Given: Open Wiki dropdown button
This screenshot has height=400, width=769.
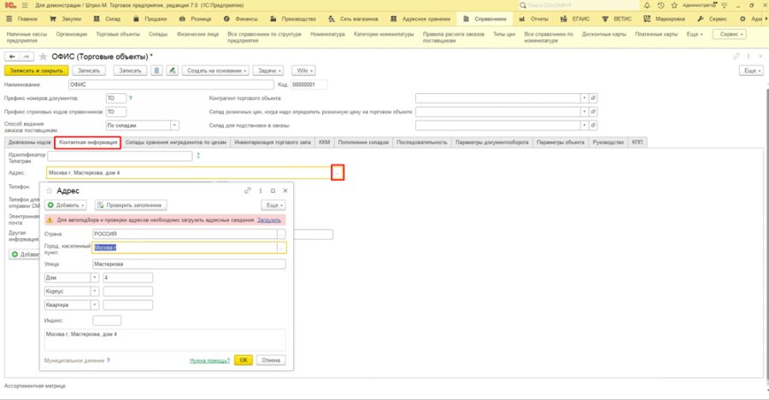Looking at the screenshot, I should coord(304,71).
